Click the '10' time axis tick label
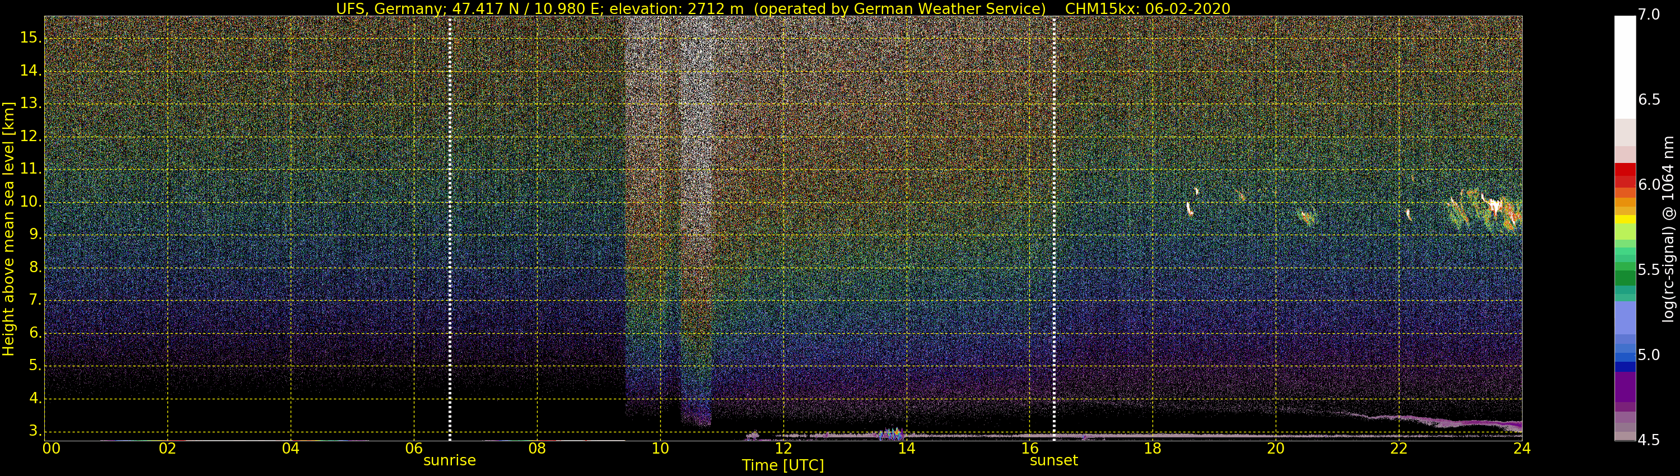 coord(660,449)
